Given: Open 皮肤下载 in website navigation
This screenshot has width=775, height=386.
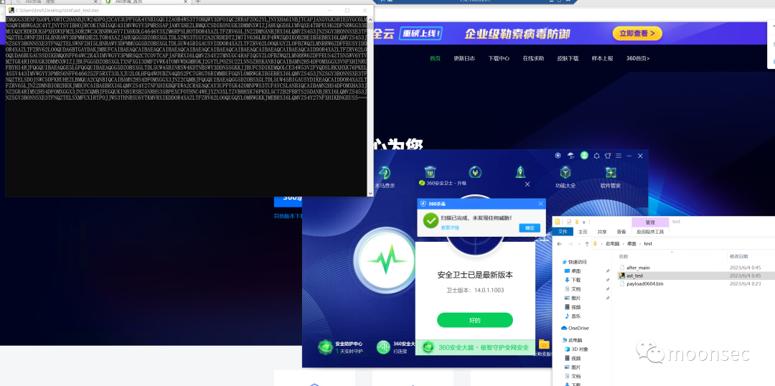Looking at the screenshot, I should 568,58.
